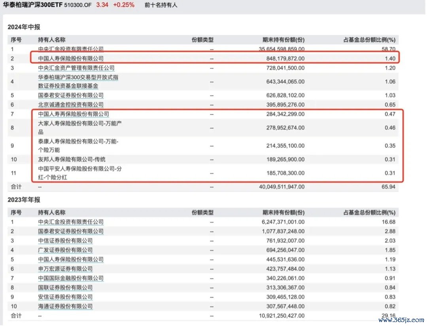Click 份额类型 header in 2023年年报 table

pyautogui.click(x=202, y=213)
